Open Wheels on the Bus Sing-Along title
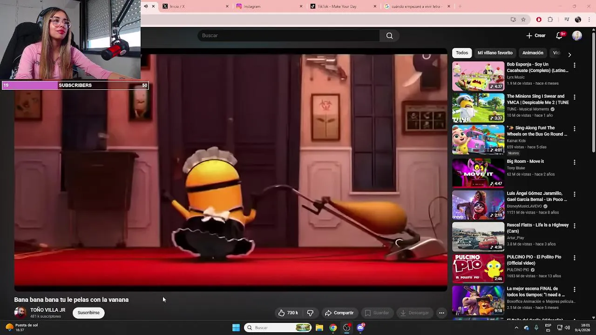 click(537, 131)
